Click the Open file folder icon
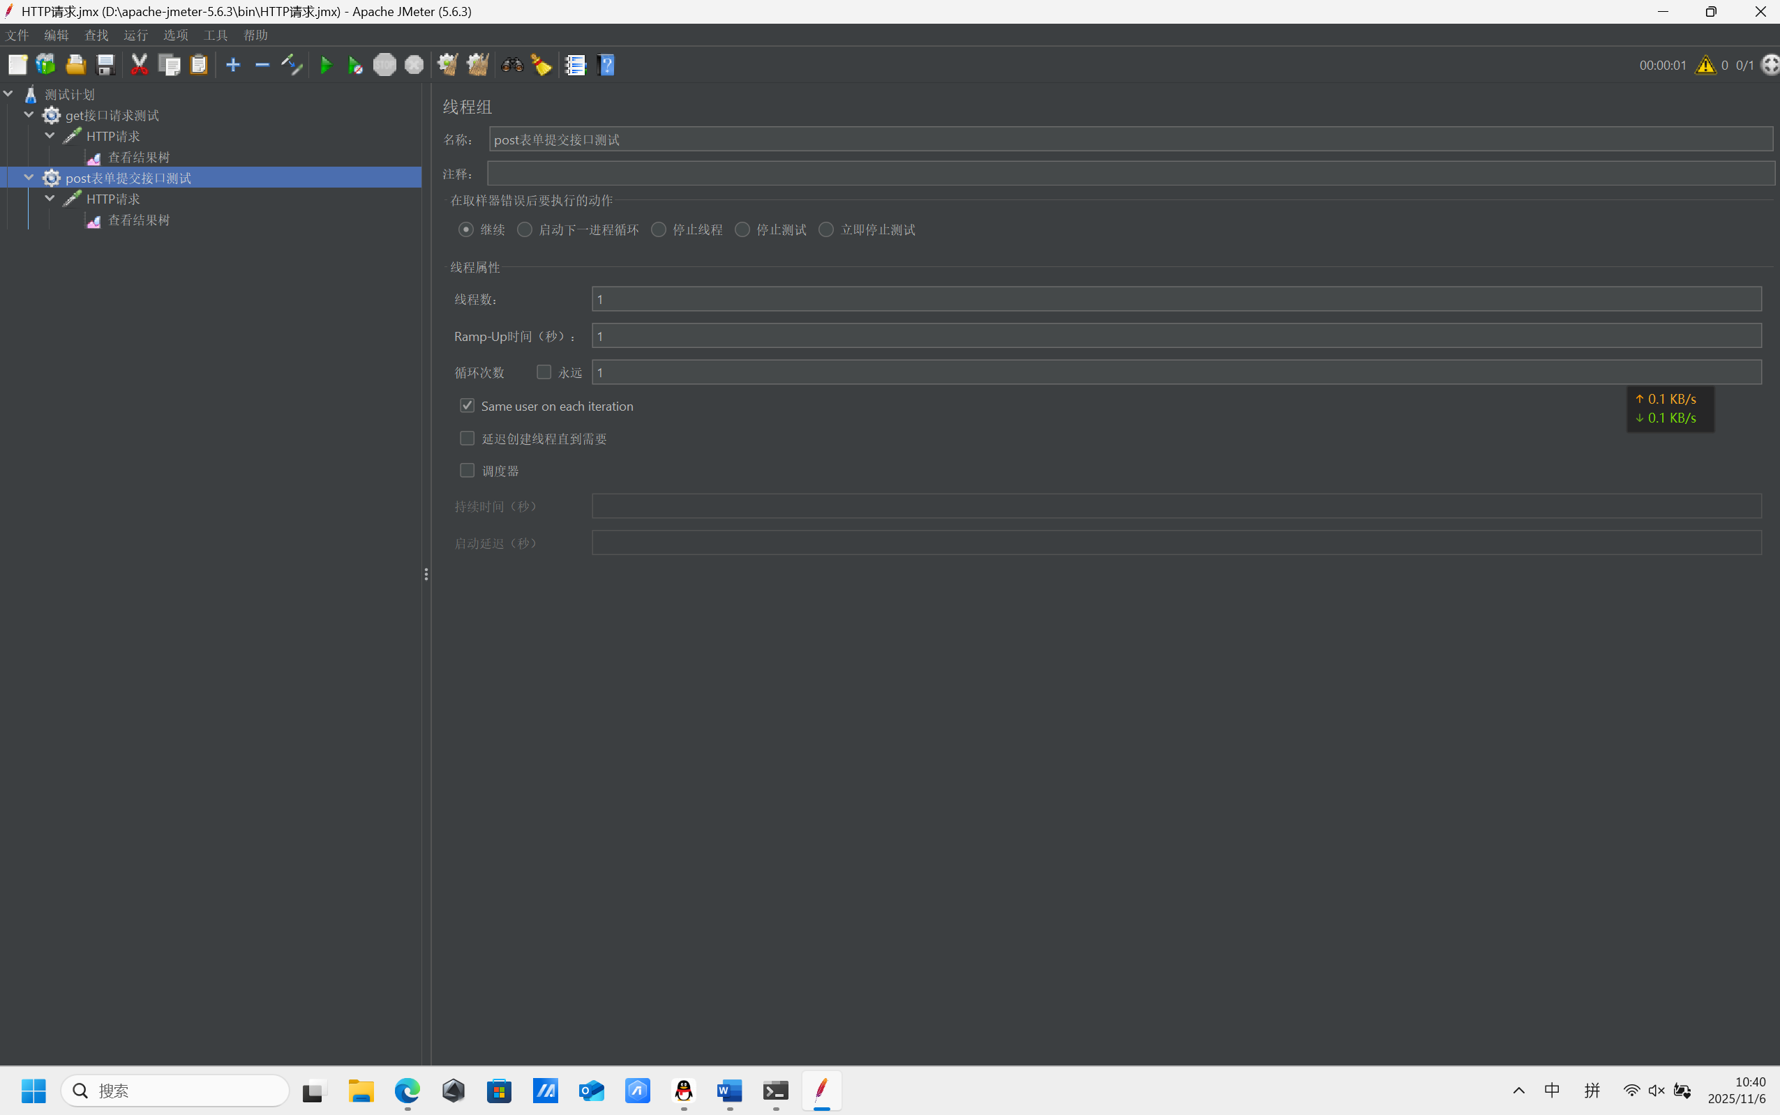The width and height of the screenshot is (1780, 1115). point(75,65)
